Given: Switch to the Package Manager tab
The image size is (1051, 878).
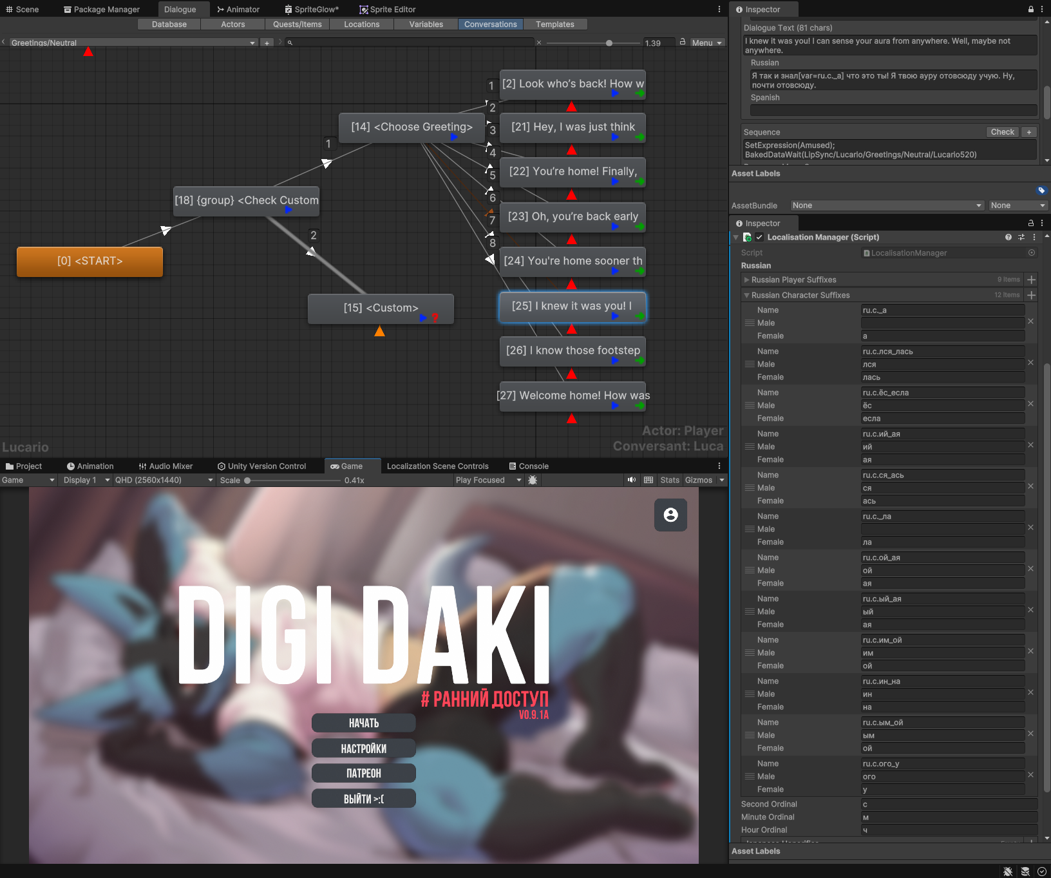Looking at the screenshot, I should pyautogui.click(x=102, y=10).
